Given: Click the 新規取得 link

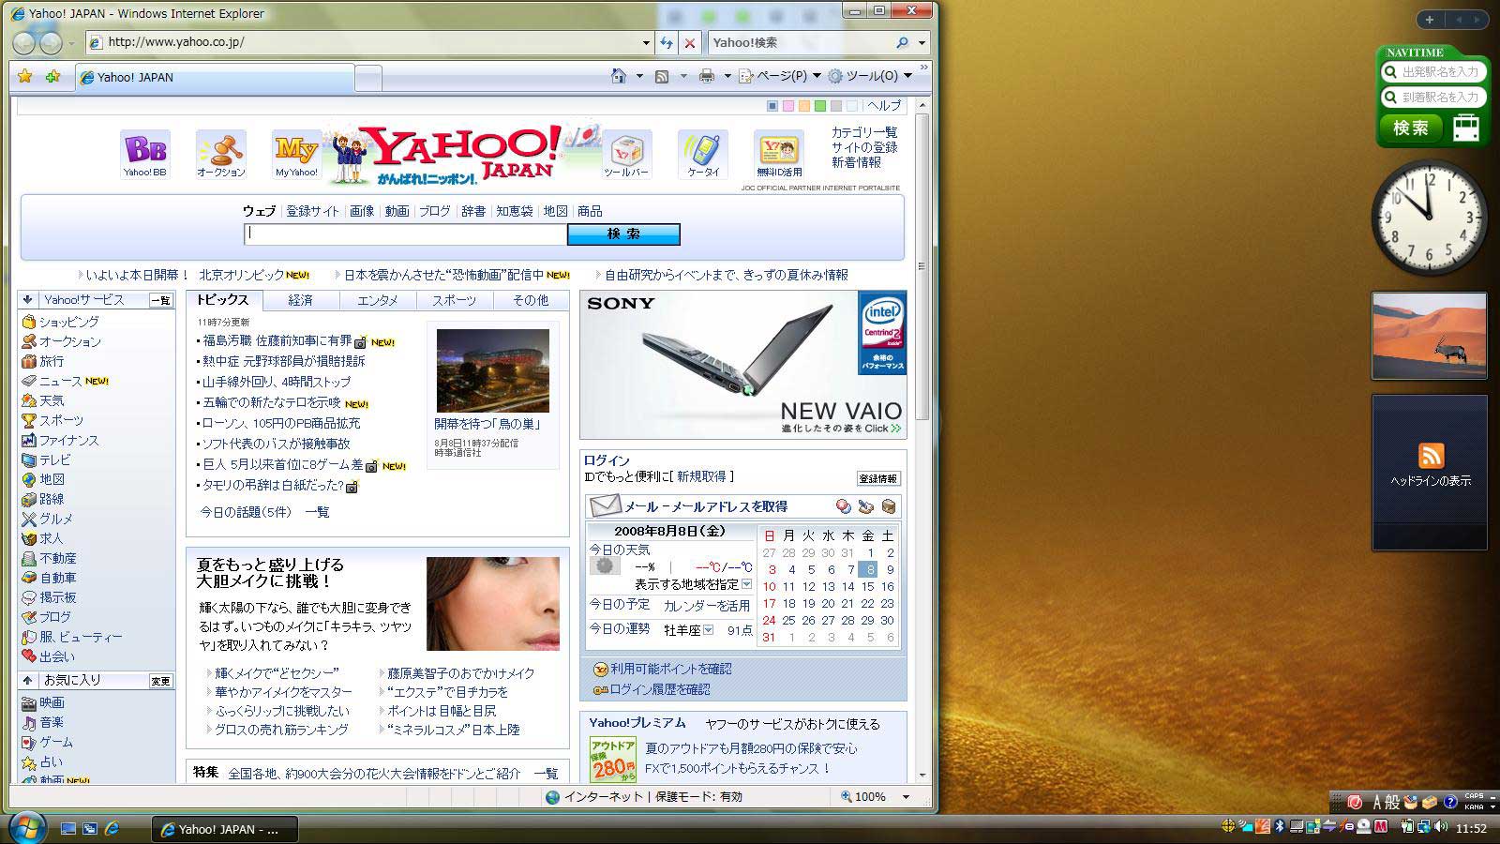Looking at the screenshot, I should pos(701,476).
